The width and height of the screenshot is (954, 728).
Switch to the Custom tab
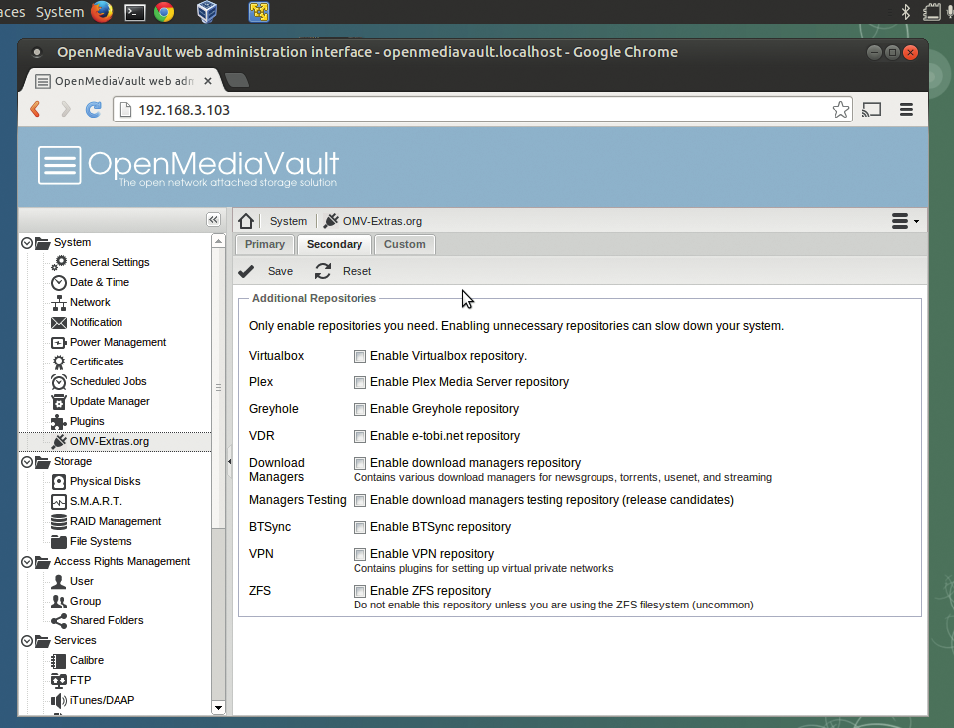[404, 244]
